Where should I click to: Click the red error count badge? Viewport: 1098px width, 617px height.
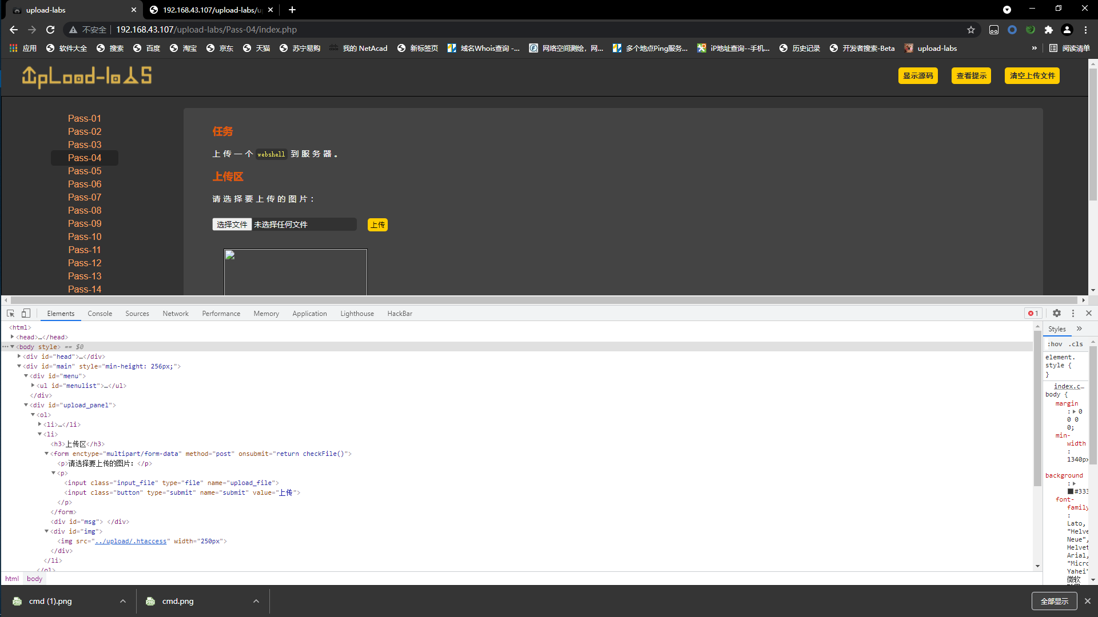(1033, 313)
